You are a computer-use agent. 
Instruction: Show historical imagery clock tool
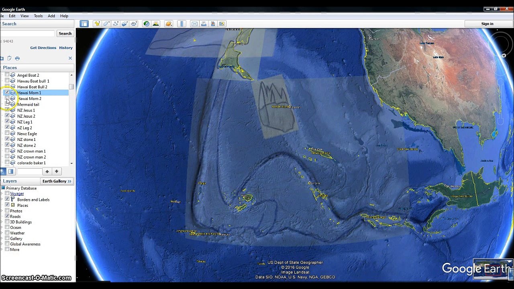point(147,24)
